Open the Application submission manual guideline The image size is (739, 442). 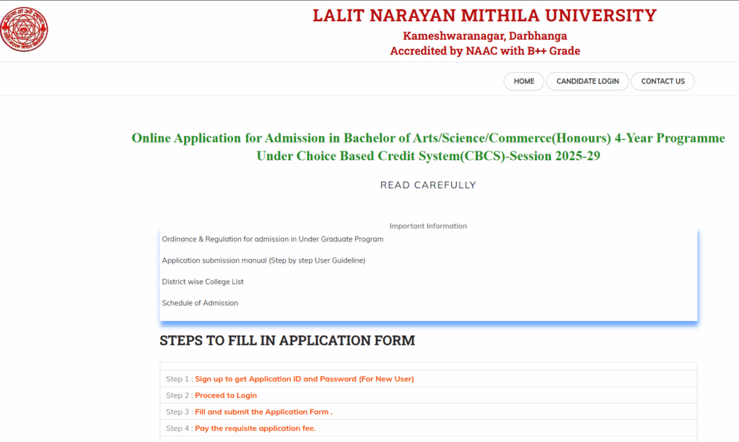263,260
